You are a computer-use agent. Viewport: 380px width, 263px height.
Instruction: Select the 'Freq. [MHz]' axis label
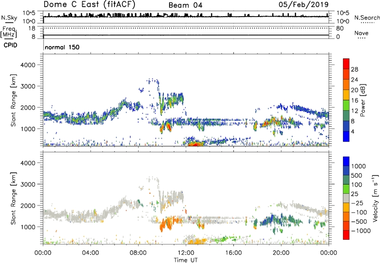coord(9,32)
